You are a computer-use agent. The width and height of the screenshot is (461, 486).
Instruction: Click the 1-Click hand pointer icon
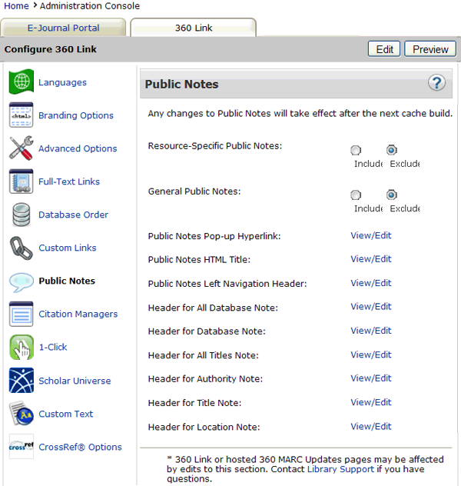21,347
